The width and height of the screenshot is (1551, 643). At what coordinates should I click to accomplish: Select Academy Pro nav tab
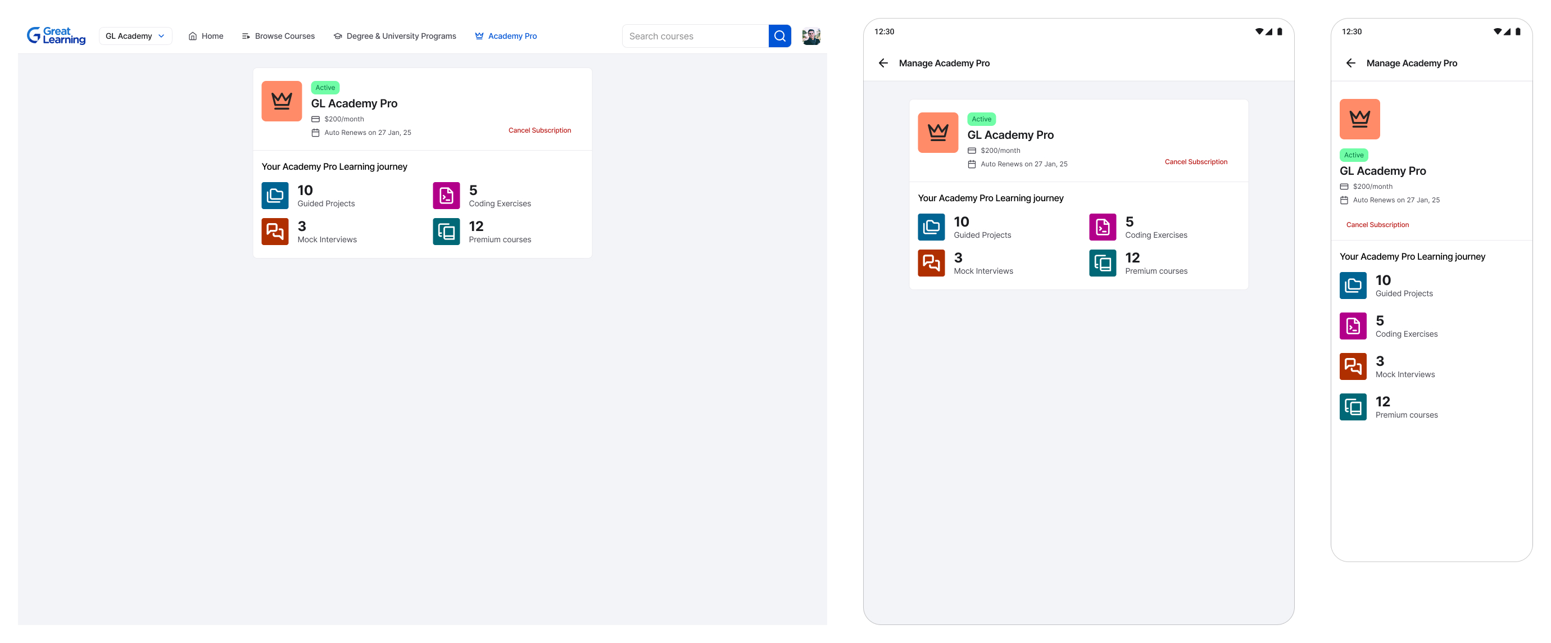point(506,36)
